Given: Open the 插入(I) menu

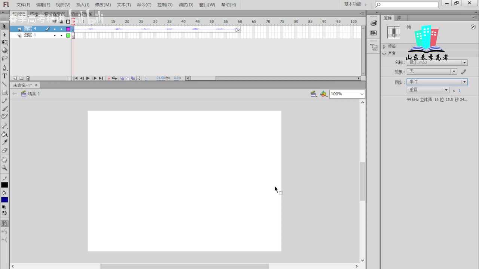Looking at the screenshot, I should tap(83, 5).
